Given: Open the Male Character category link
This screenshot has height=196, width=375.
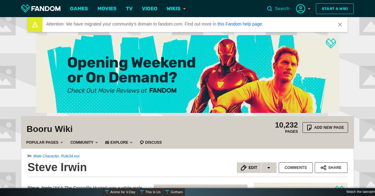Looking at the screenshot, I should [46, 156].
